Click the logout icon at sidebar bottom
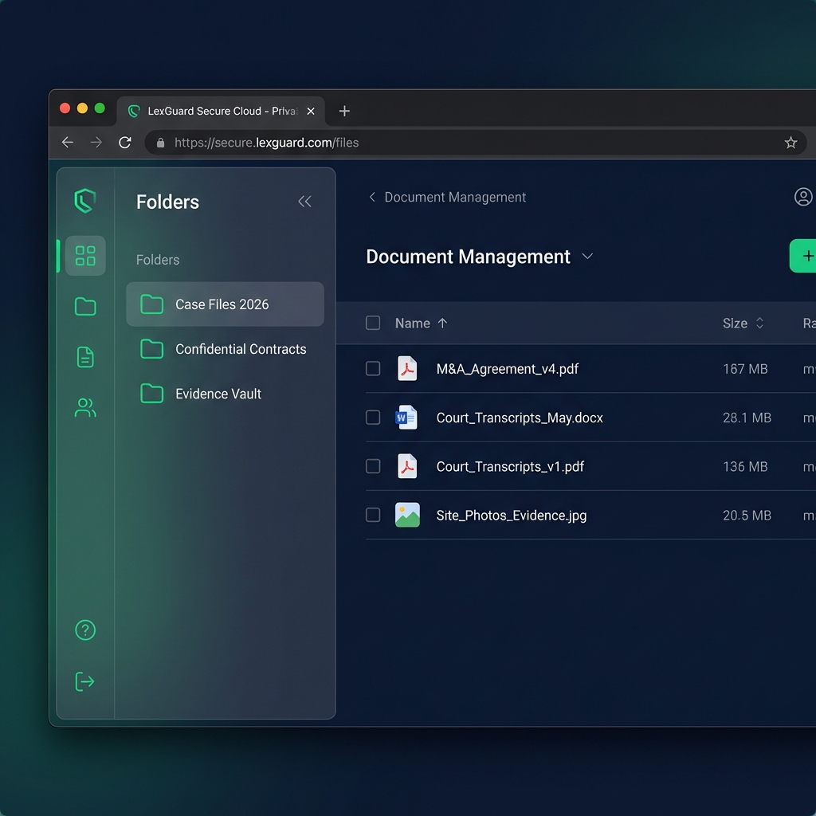The height and width of the screenshot is (816, 816). [x=85, y=681]
